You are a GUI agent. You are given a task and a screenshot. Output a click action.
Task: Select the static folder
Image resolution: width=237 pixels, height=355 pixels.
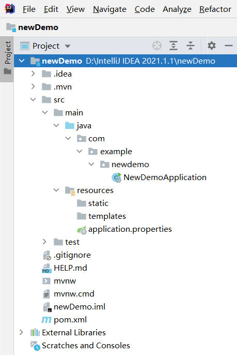coord(98,203)
